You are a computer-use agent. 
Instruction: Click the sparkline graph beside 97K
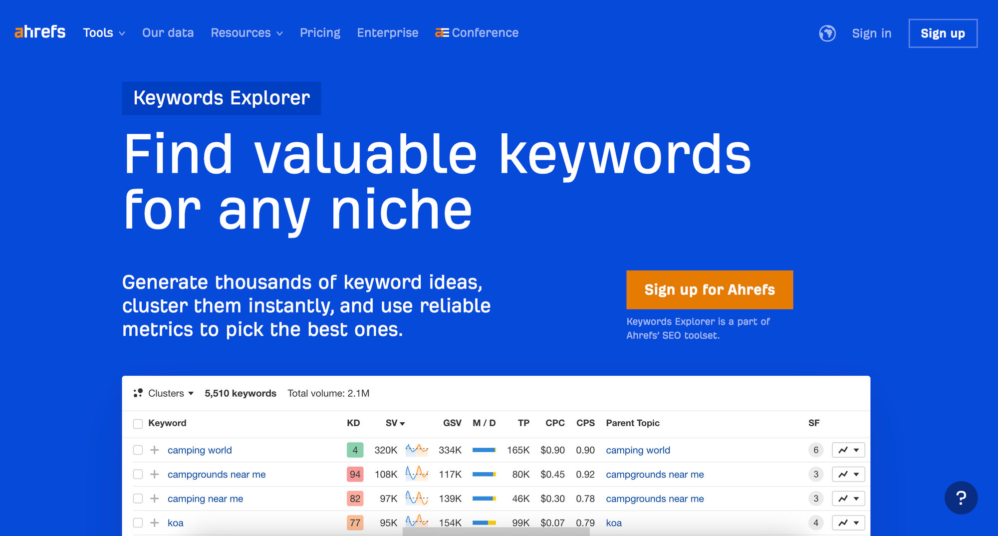(x=417, y=498)
